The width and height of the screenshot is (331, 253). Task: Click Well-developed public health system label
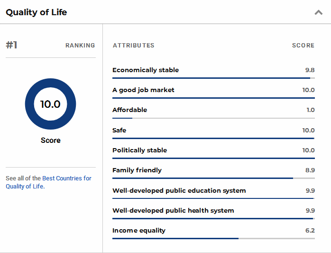click(173, 210)
